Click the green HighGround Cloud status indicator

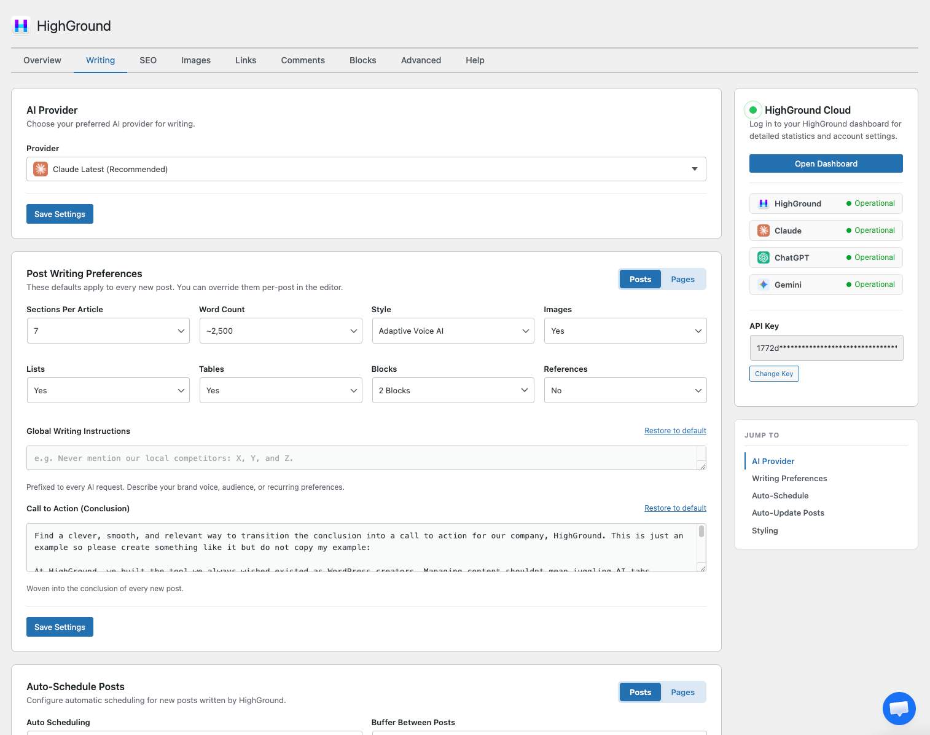[752, 110]
